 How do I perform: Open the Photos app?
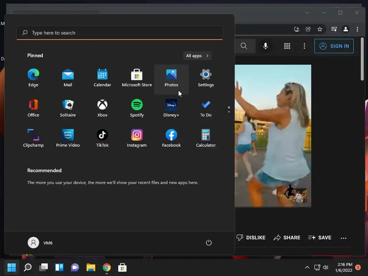point(171,79)
